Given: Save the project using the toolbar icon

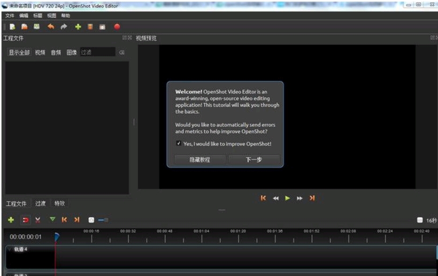Looking at the screenshot, I should click(36, 27).
